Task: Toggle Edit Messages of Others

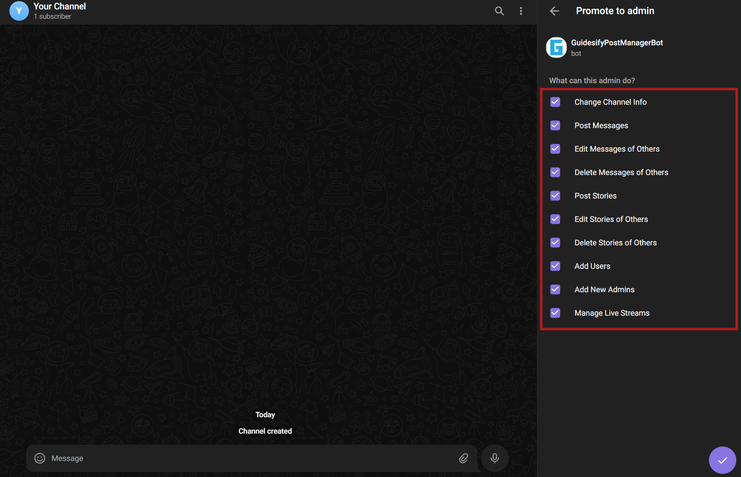Action: pyautogui.click(x=555, y=149)
